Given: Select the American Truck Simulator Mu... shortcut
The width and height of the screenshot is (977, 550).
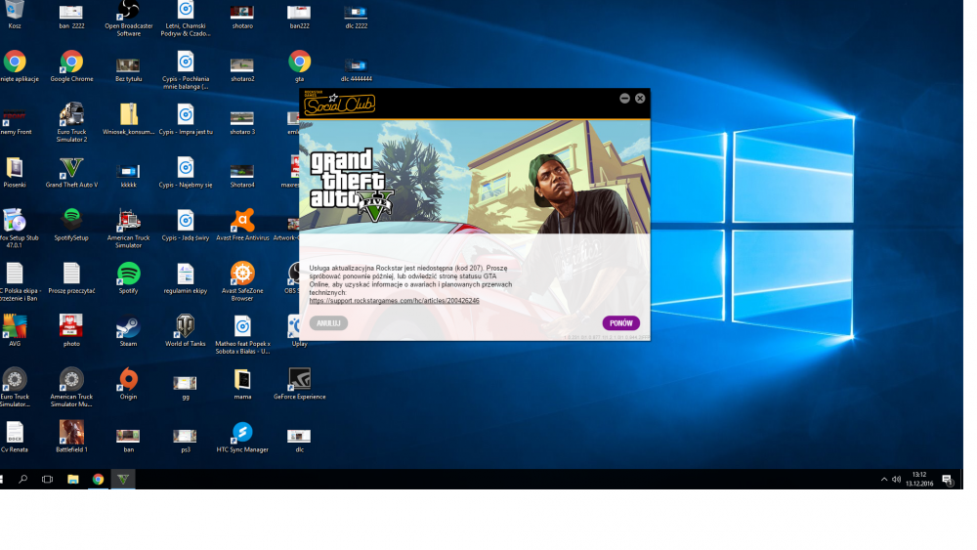Looking at the screenshot, I should [x=71, y=388].
